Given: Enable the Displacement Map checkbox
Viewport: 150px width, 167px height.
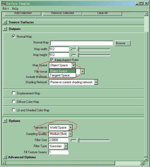Looking at the screenshot, I should [x=14, y=93].
